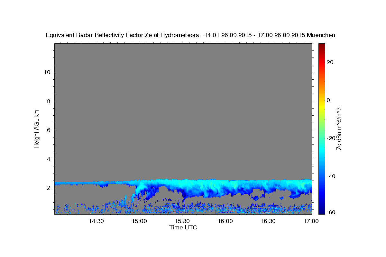Screen dimensions: 386x257
Task: Click the thin cloud band near 14:30
Action: tap(96, 183)
